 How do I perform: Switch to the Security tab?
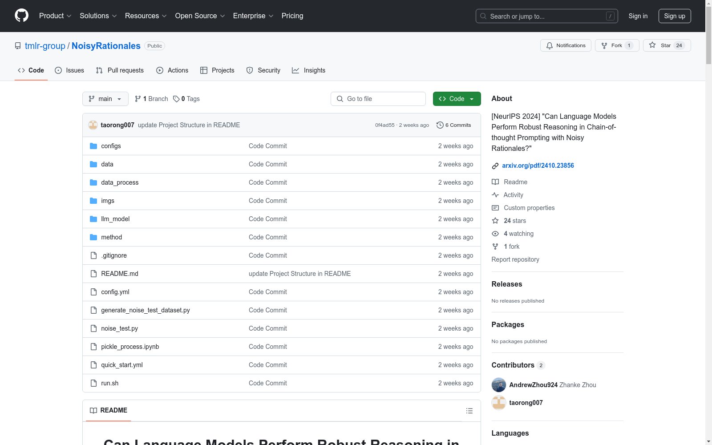[x=263, y=70]
